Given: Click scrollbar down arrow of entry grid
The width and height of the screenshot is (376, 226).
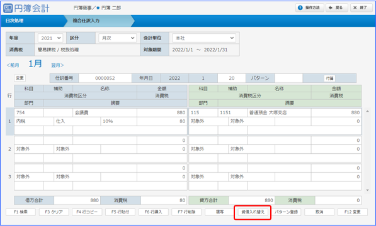Looking at the screenshot, I should (367, 190).
